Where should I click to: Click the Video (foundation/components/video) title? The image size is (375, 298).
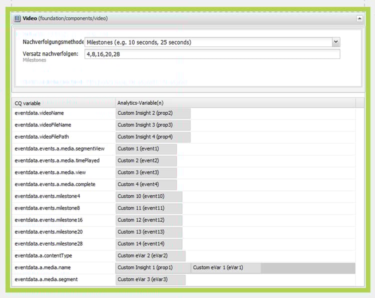click(65, 18)
